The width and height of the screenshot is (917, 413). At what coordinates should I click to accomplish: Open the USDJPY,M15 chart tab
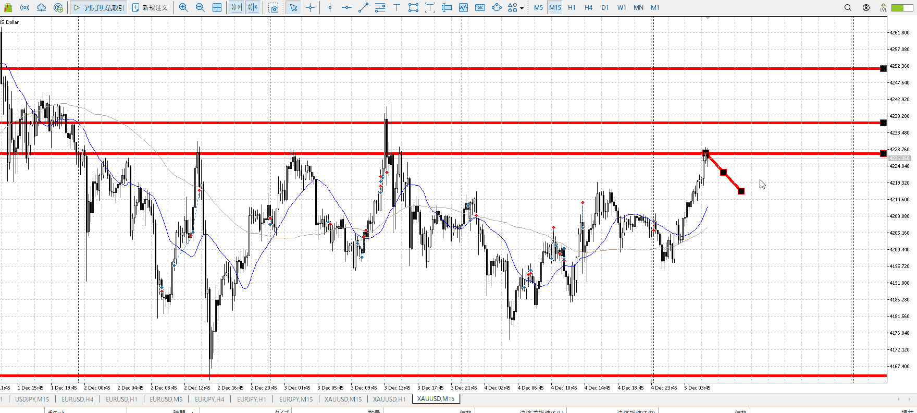(x=32, y=399)
